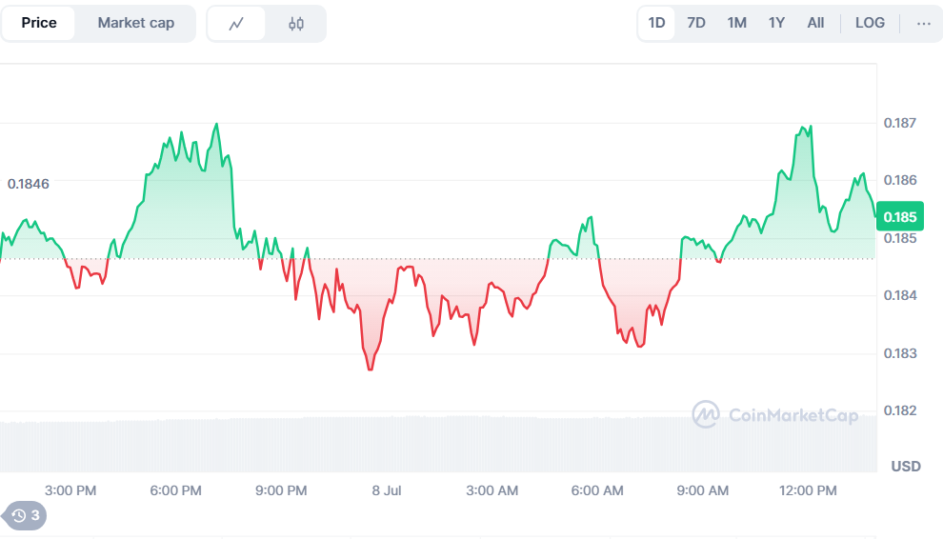
Task: Click the 0.1846 opening price label
Action: click(x=29, y=183)
